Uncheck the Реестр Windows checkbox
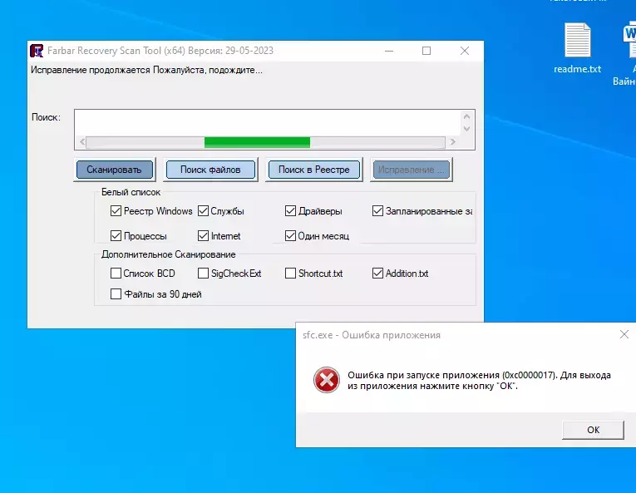This screenshot has height=493, width=636. (x=116, y=211)
